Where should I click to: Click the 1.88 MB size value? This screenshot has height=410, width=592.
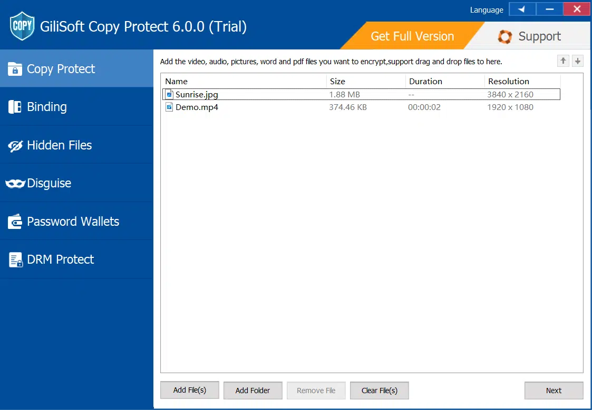pos(344,95)
